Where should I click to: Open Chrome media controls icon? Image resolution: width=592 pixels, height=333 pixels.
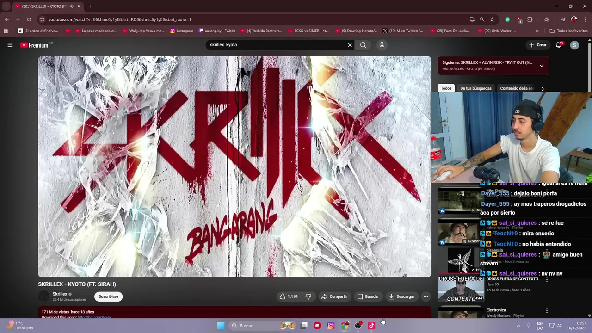pos(563,19)
